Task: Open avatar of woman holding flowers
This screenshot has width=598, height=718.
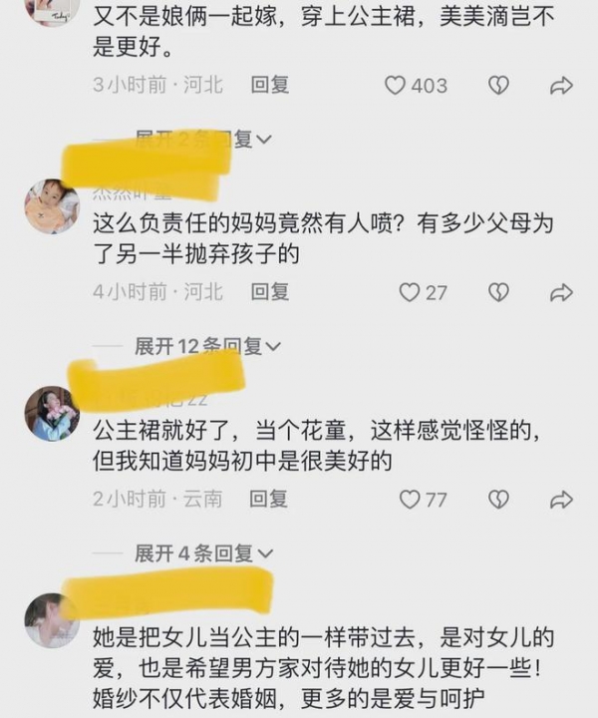Action: point(52,414)
